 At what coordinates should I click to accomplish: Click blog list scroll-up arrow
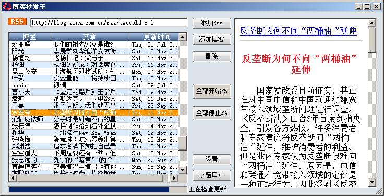pyautogui.click(x=182, y=37)
